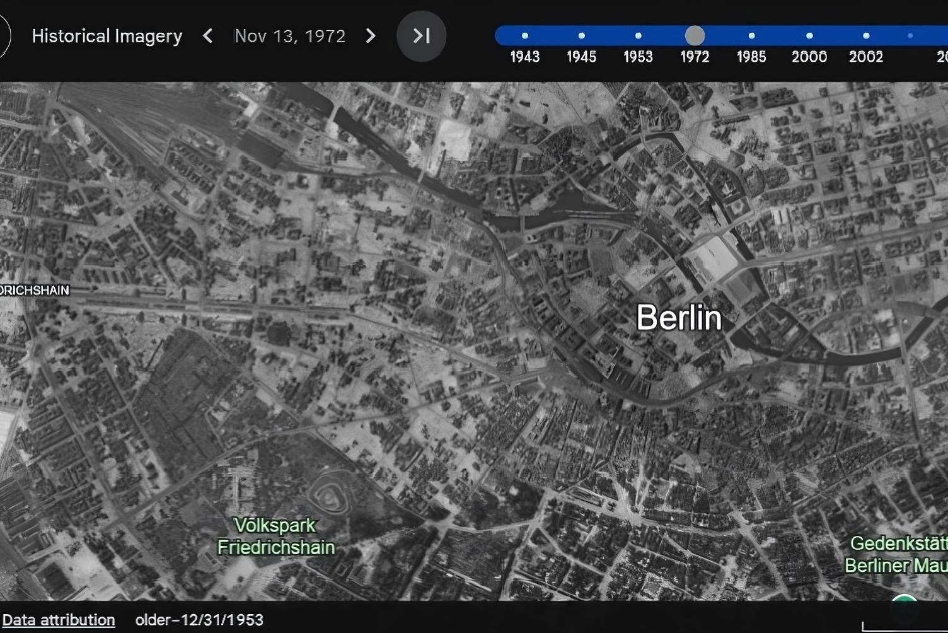Click the Nov 13, 1972 date text
This screenshot has height=633, width=948.
[290, 36]
